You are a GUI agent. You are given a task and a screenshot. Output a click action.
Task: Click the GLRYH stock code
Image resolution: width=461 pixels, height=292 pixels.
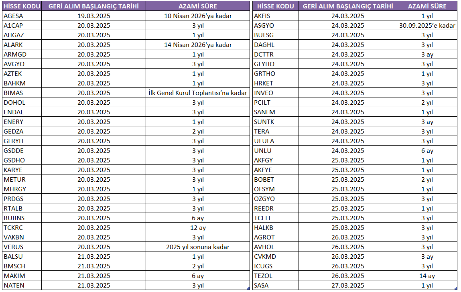click(x=22, y=141)
